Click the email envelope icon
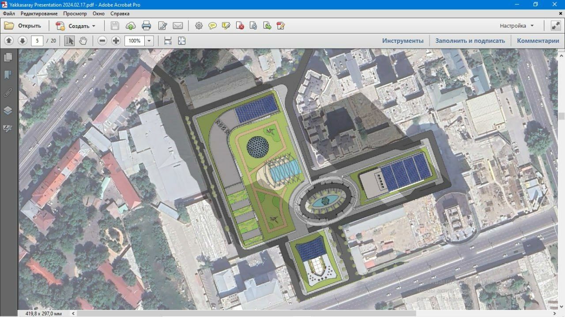The width and height of the screenshot is (565, 317). point(178,26)
